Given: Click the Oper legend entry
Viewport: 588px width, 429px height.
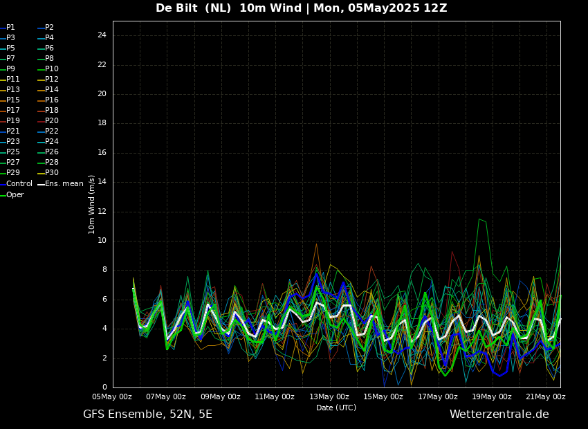Looking at the screenshot, I should [15, 195].
